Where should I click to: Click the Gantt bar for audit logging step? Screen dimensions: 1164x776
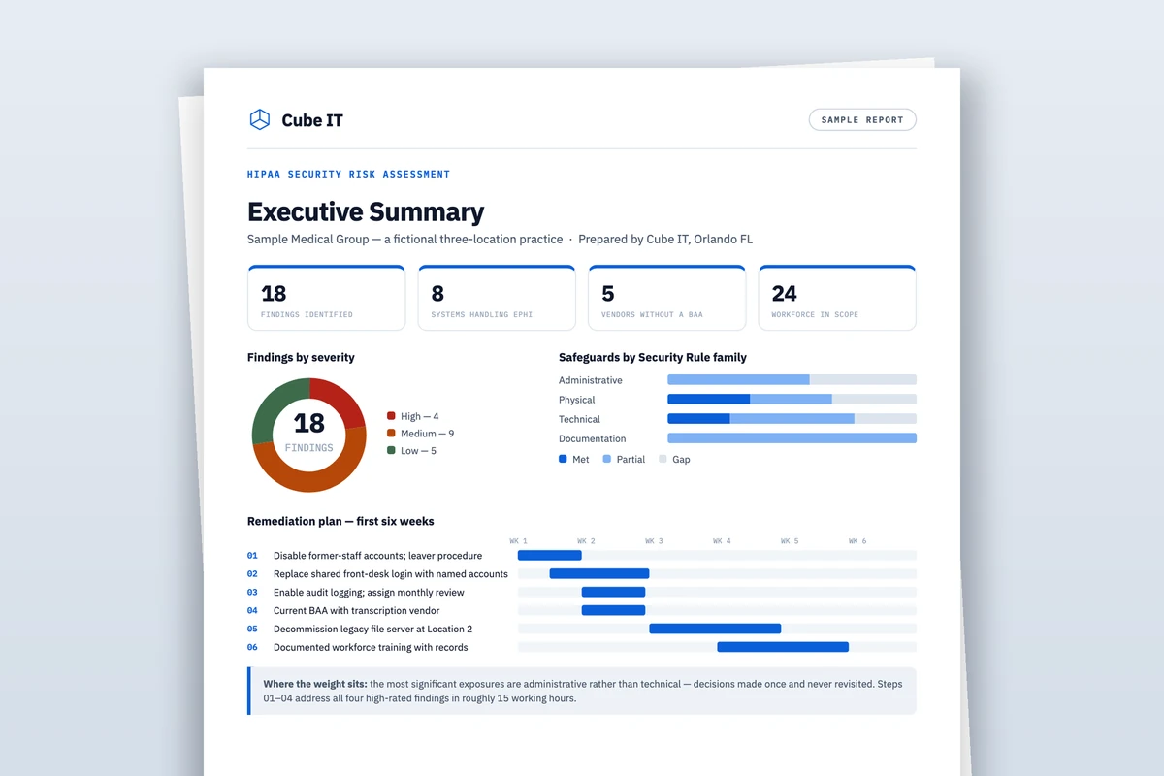(x=613, y=592)
